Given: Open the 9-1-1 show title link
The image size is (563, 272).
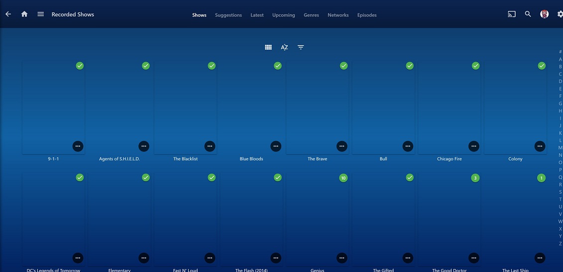Looking at the screenshot, I should click(x=53, y=158).
